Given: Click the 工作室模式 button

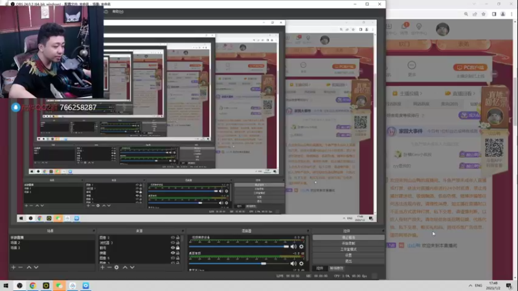Looking at the screenshot, I should point(348,249).
